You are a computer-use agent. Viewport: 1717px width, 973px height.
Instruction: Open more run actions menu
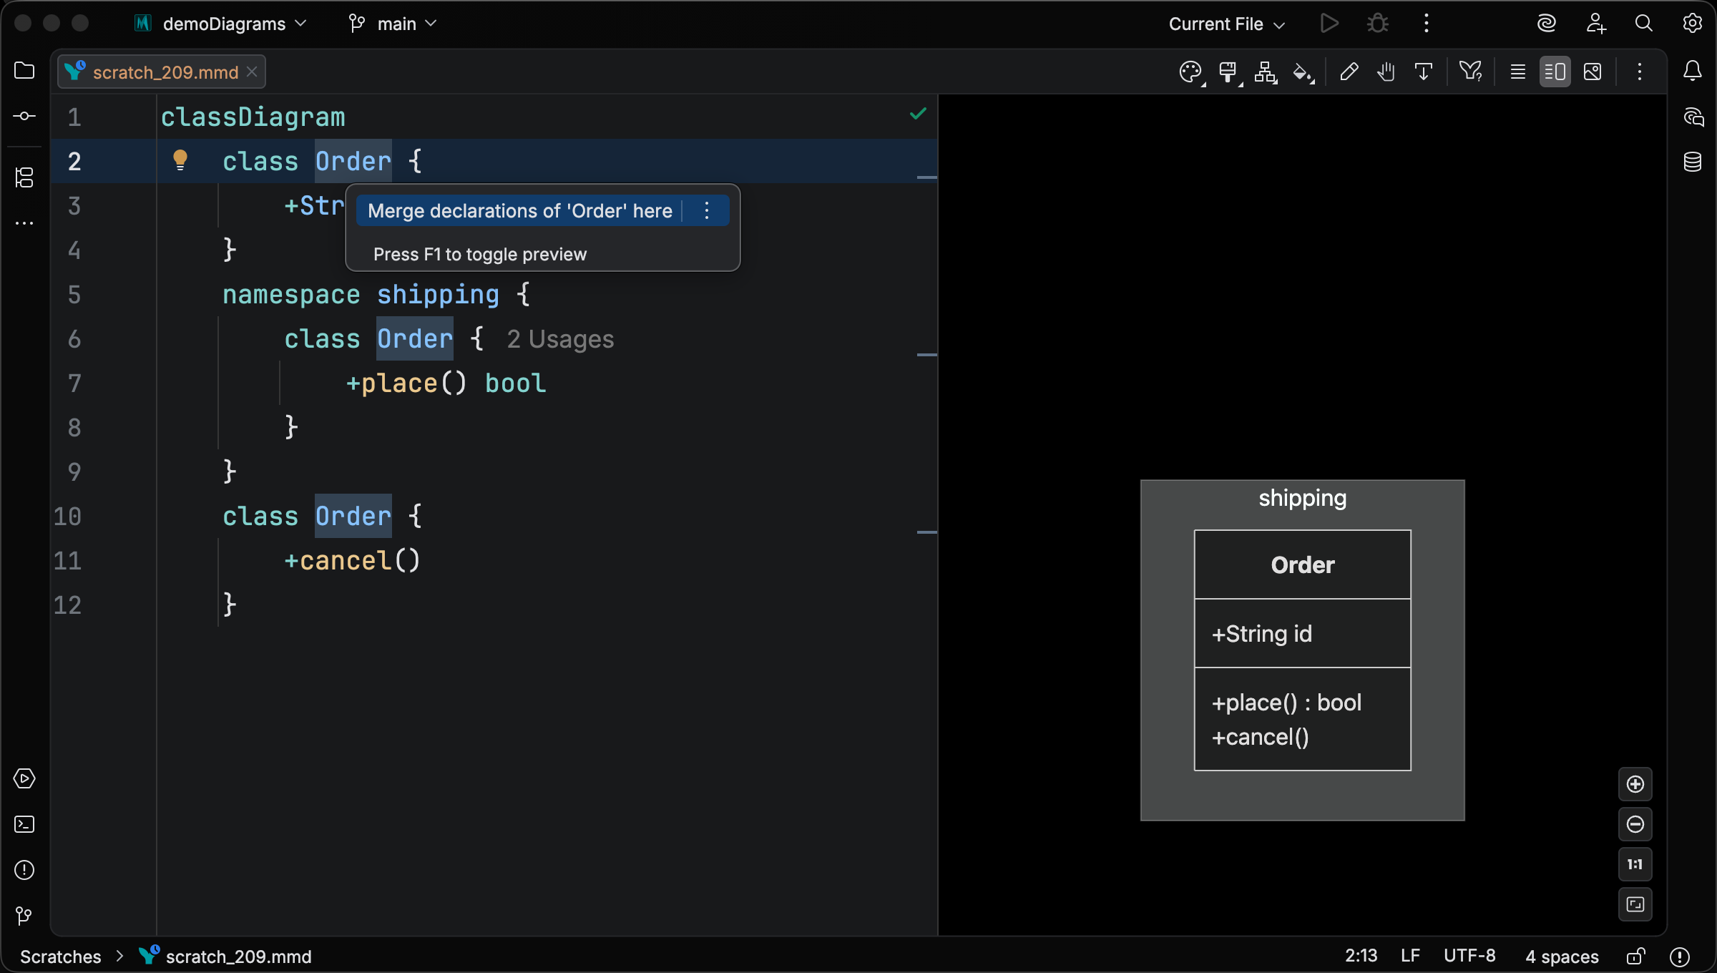1427,24
